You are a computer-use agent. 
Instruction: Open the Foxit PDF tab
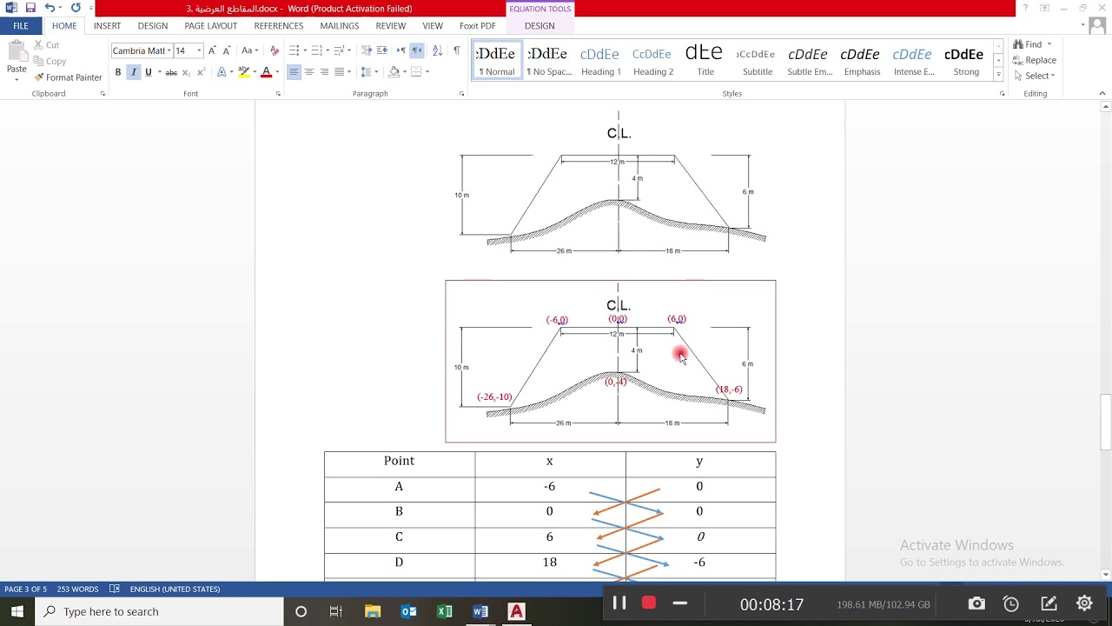point(478,26)
